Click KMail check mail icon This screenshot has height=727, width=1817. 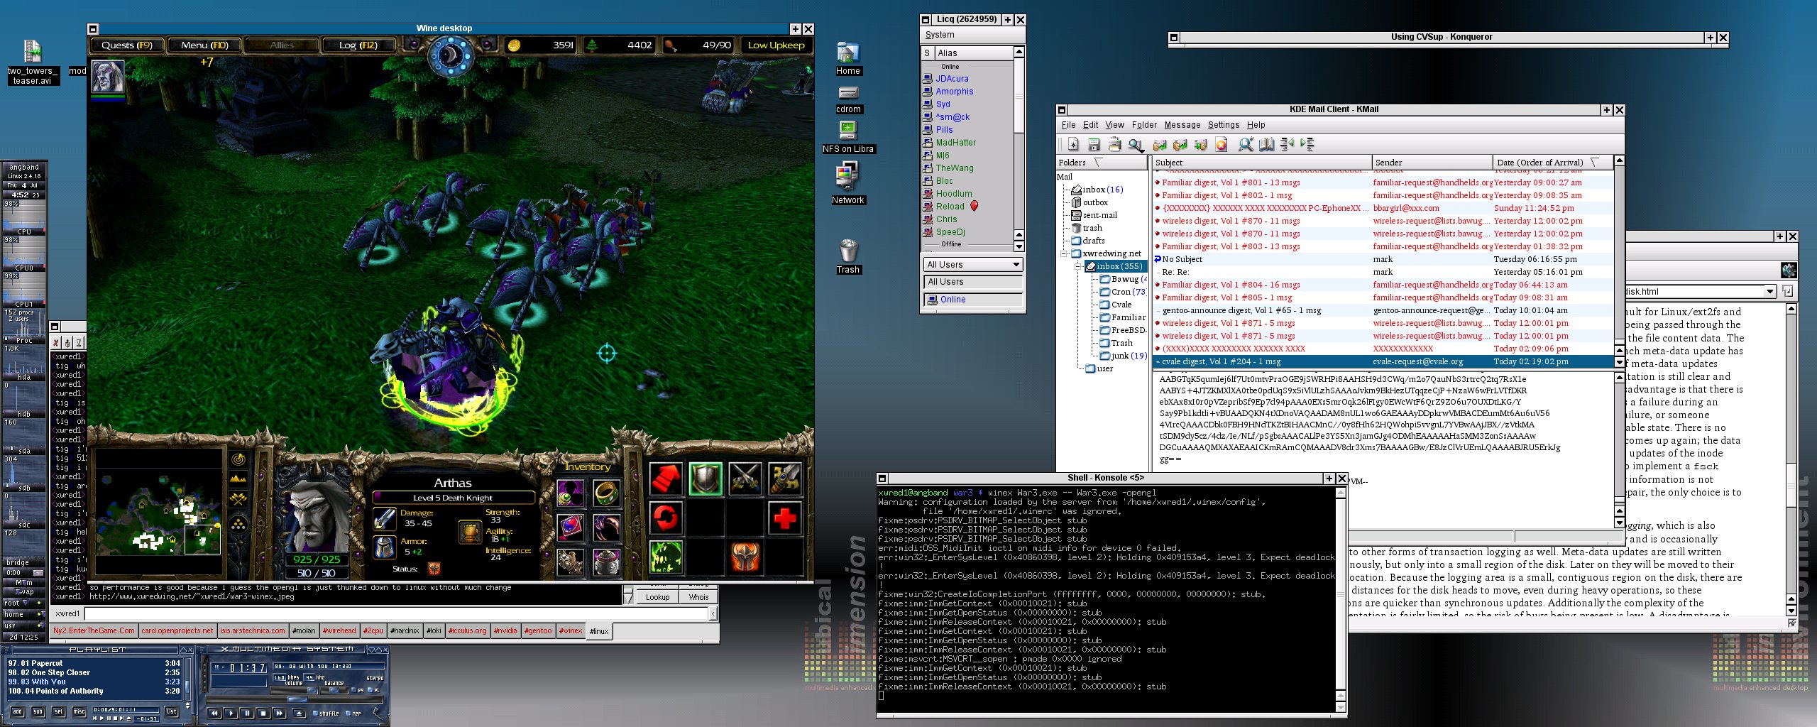click(1136, 145)
